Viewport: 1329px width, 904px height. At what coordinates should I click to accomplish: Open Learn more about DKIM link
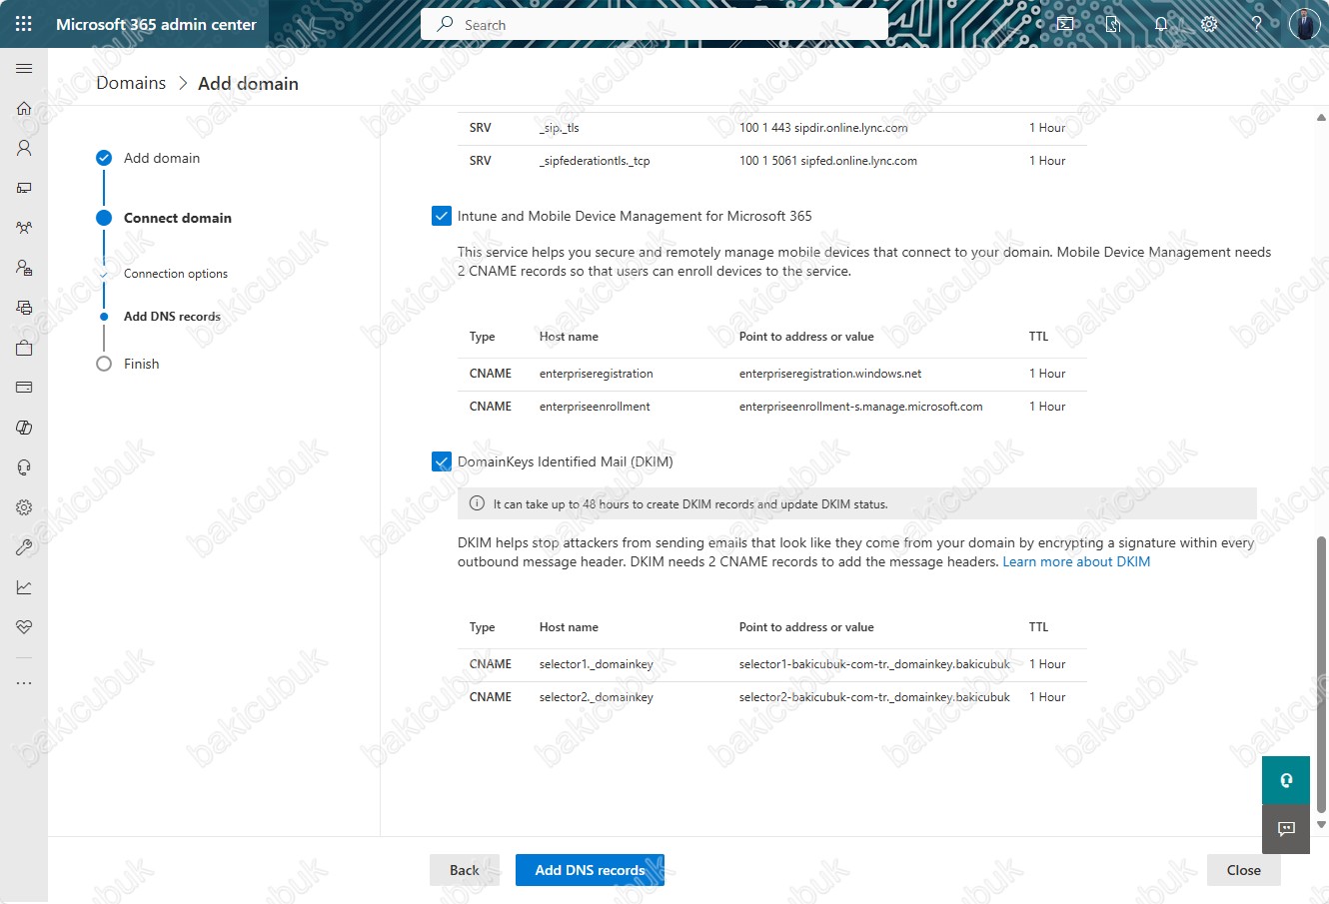click(1076, 561)
